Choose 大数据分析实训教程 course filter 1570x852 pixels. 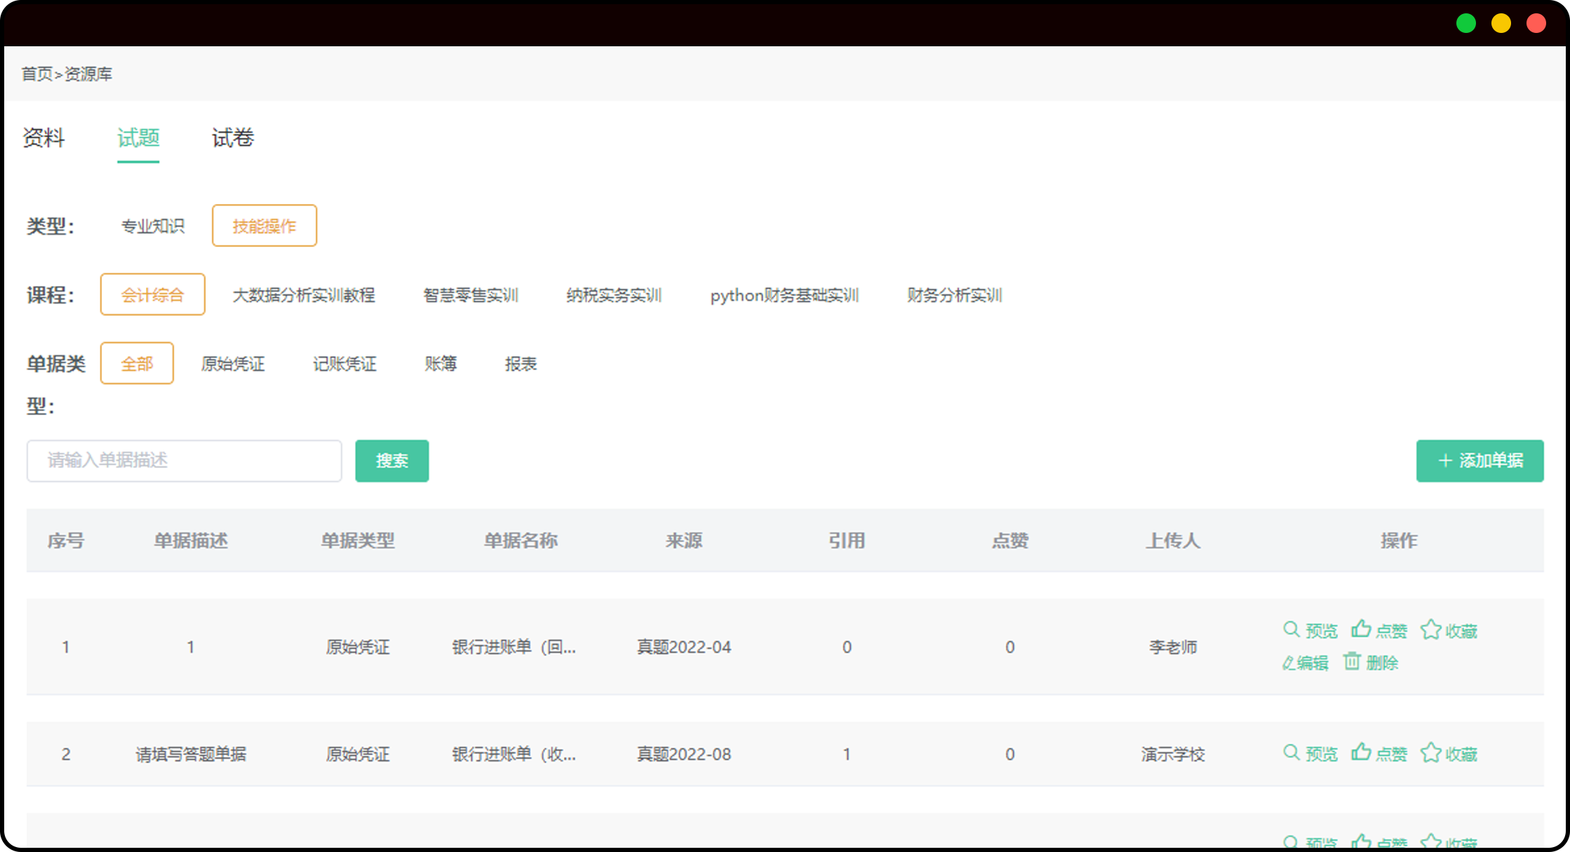tap(304, 295)
